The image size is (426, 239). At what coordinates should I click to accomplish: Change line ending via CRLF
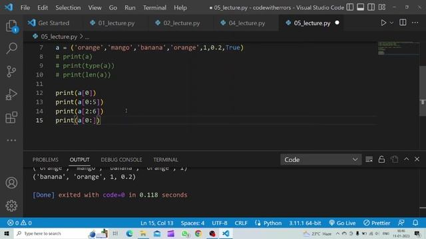[x=241, y=223]
